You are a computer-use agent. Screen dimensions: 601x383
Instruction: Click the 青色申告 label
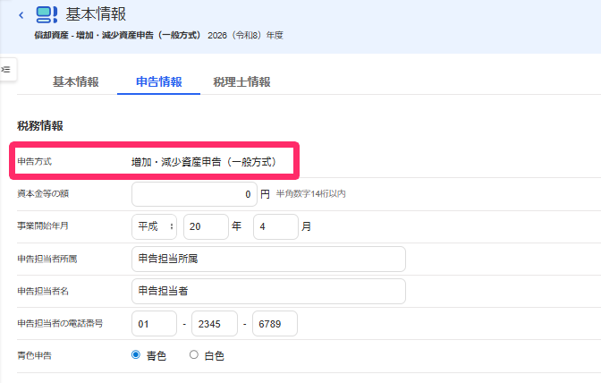pos(35,356)
